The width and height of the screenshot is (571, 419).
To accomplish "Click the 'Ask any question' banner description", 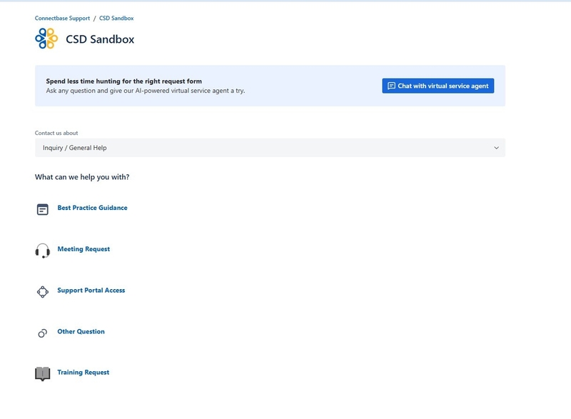I will [x=146, y=91].
